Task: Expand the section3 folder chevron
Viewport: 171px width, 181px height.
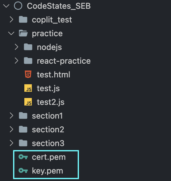Action: (12, 143)
